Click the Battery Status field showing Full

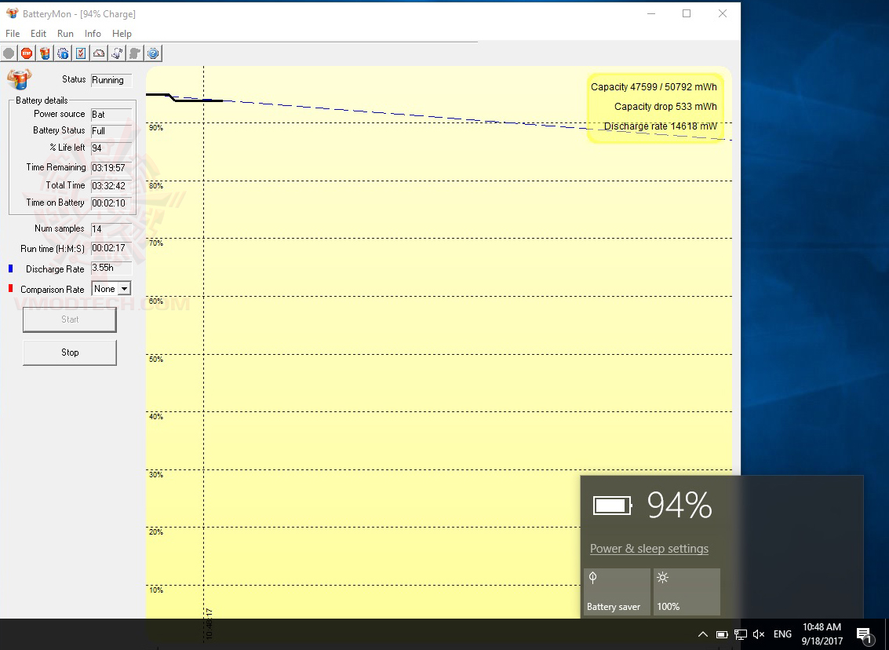click(x=111, y=131)
